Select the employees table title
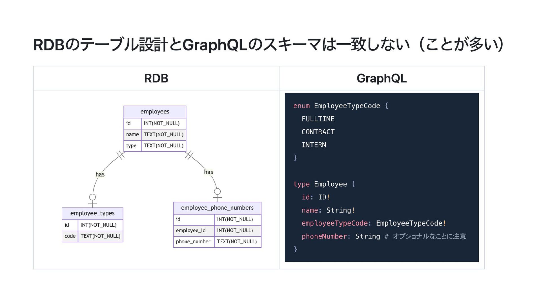 tap(155, 112)
